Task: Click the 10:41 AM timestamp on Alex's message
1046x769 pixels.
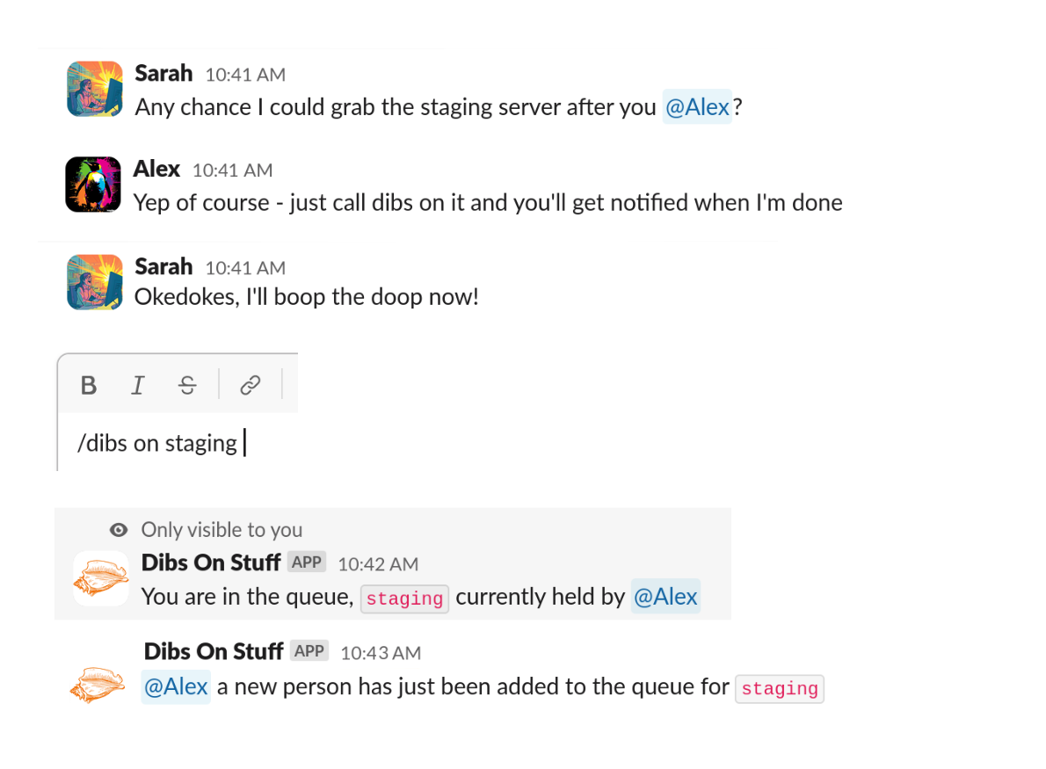Action: 233,170
